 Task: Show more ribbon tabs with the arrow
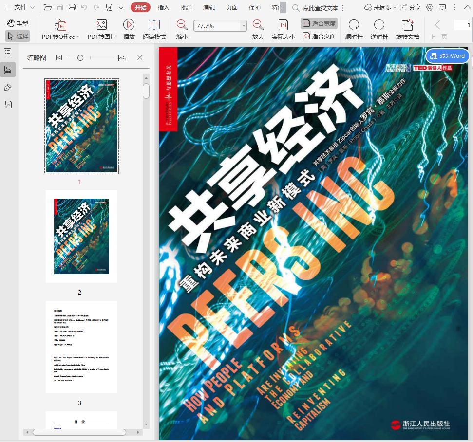tap(283, 7)
